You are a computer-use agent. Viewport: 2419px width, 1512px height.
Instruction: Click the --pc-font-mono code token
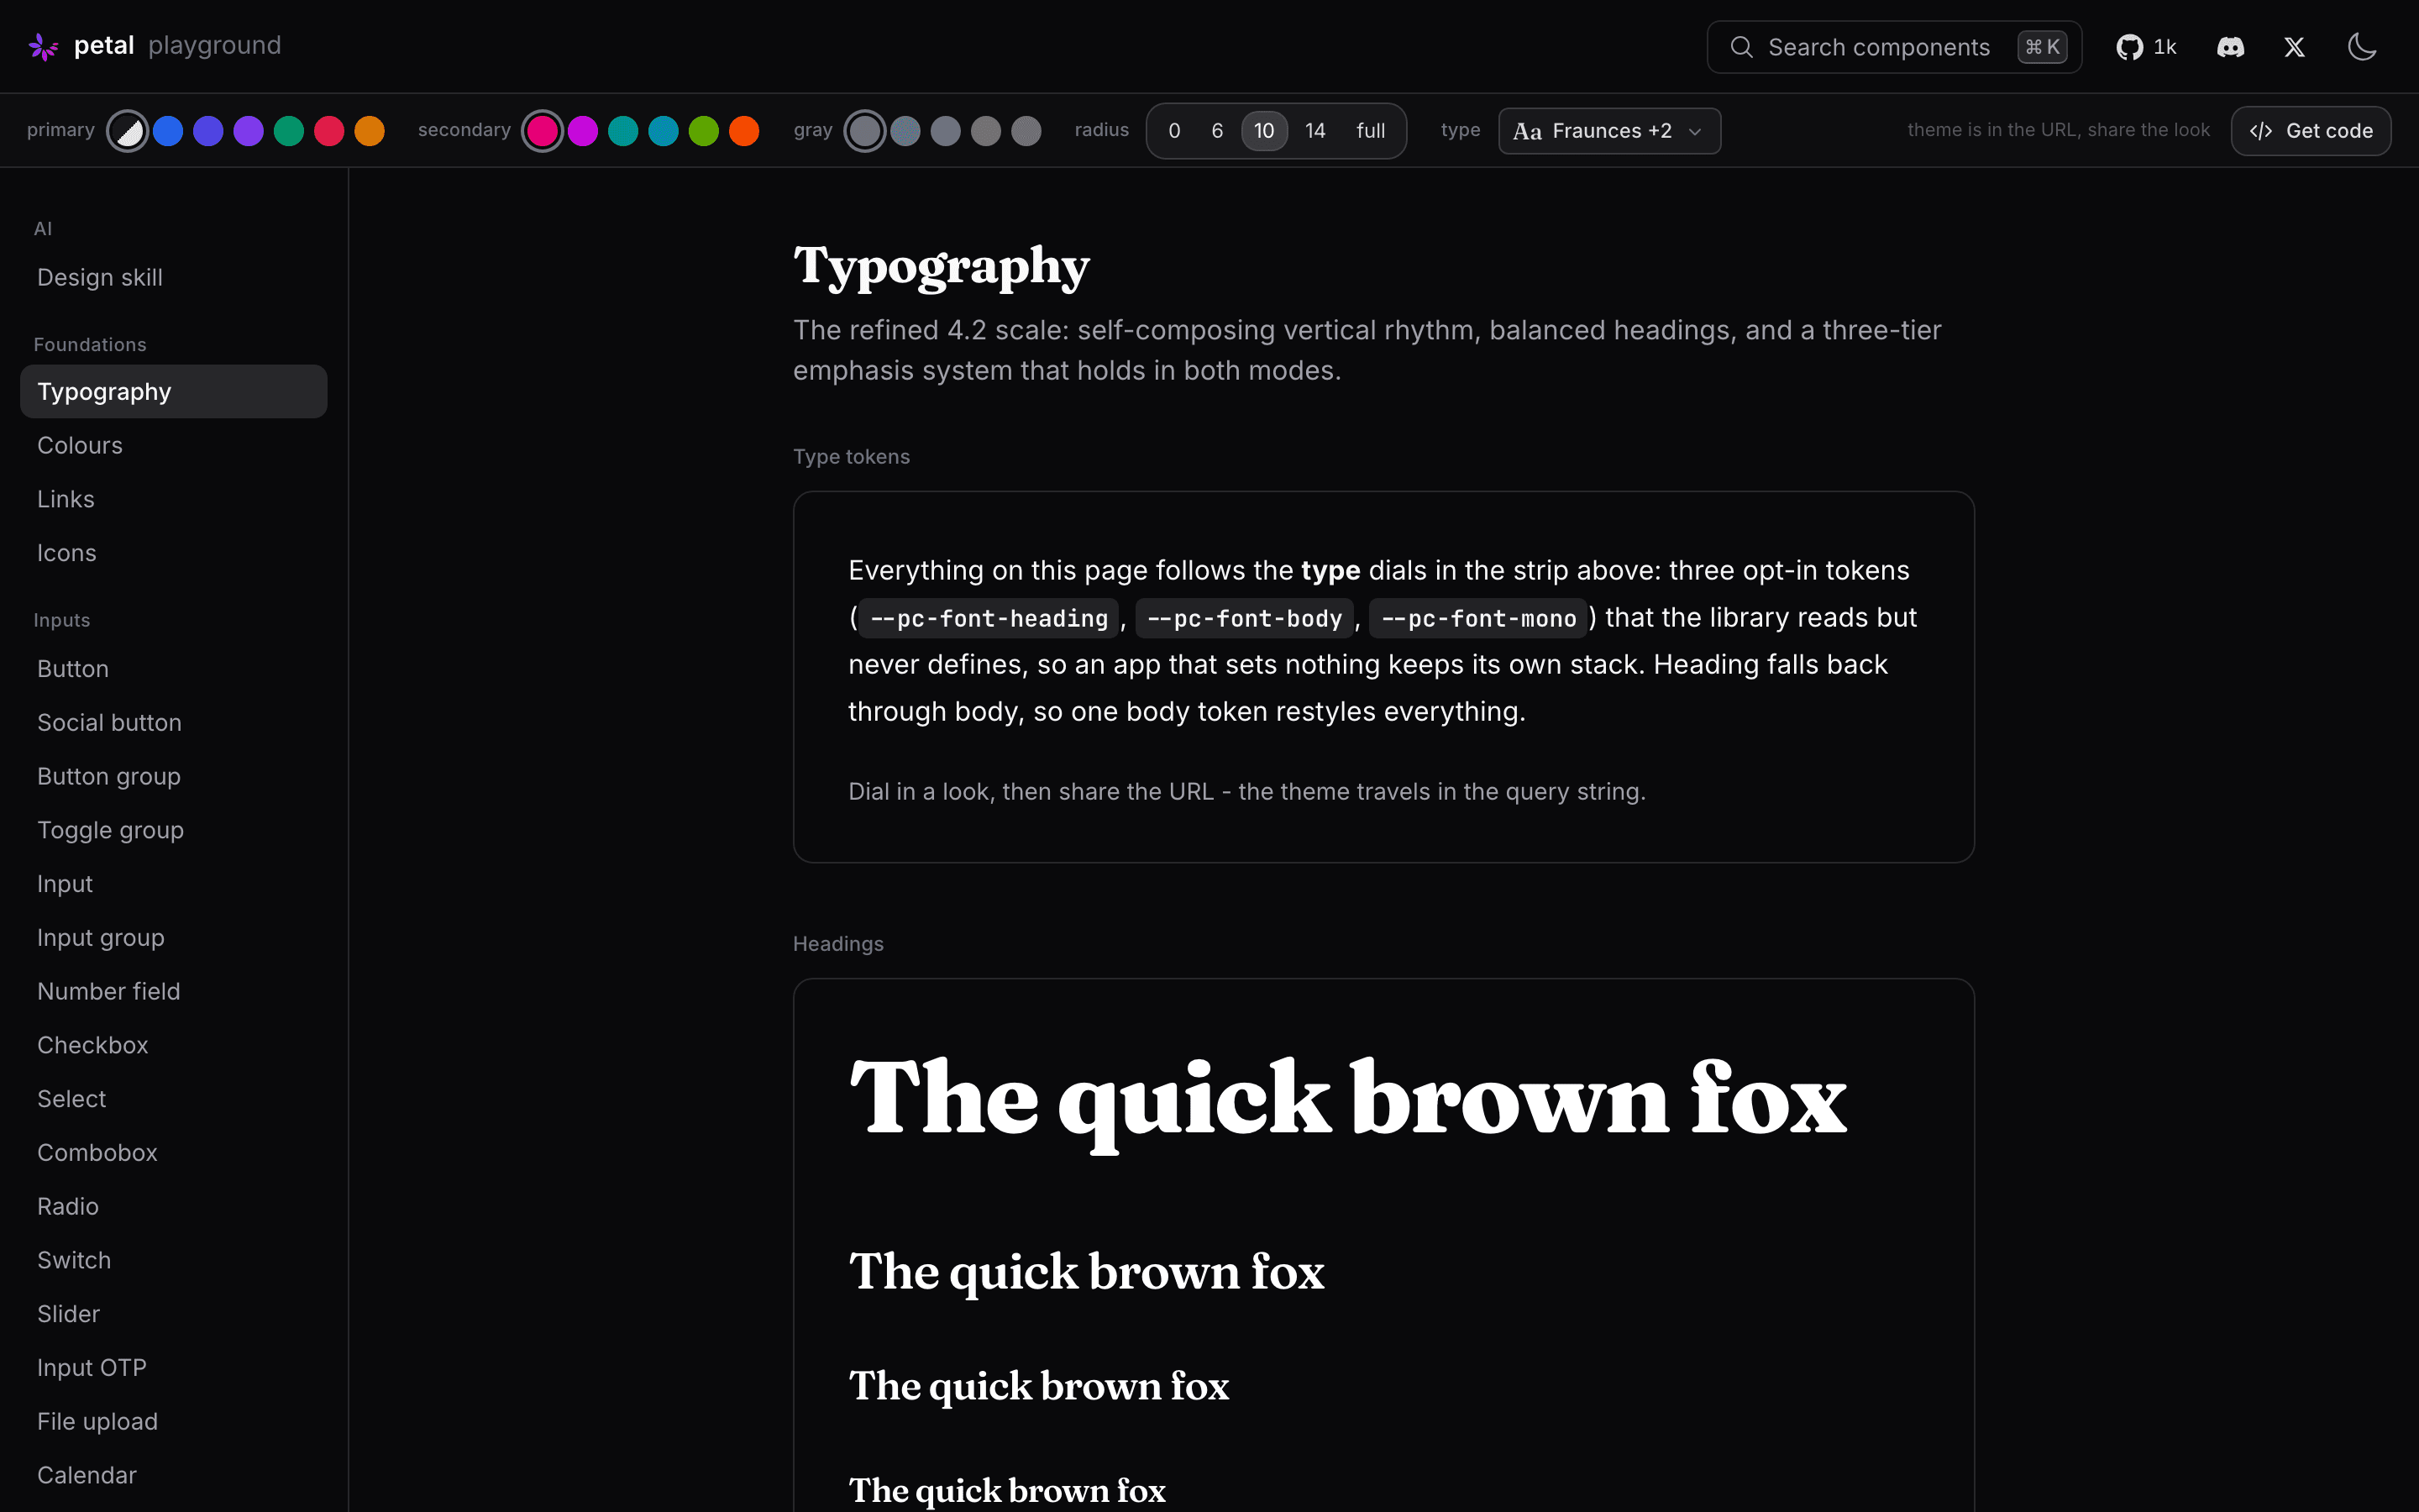tap(1478, 619)
